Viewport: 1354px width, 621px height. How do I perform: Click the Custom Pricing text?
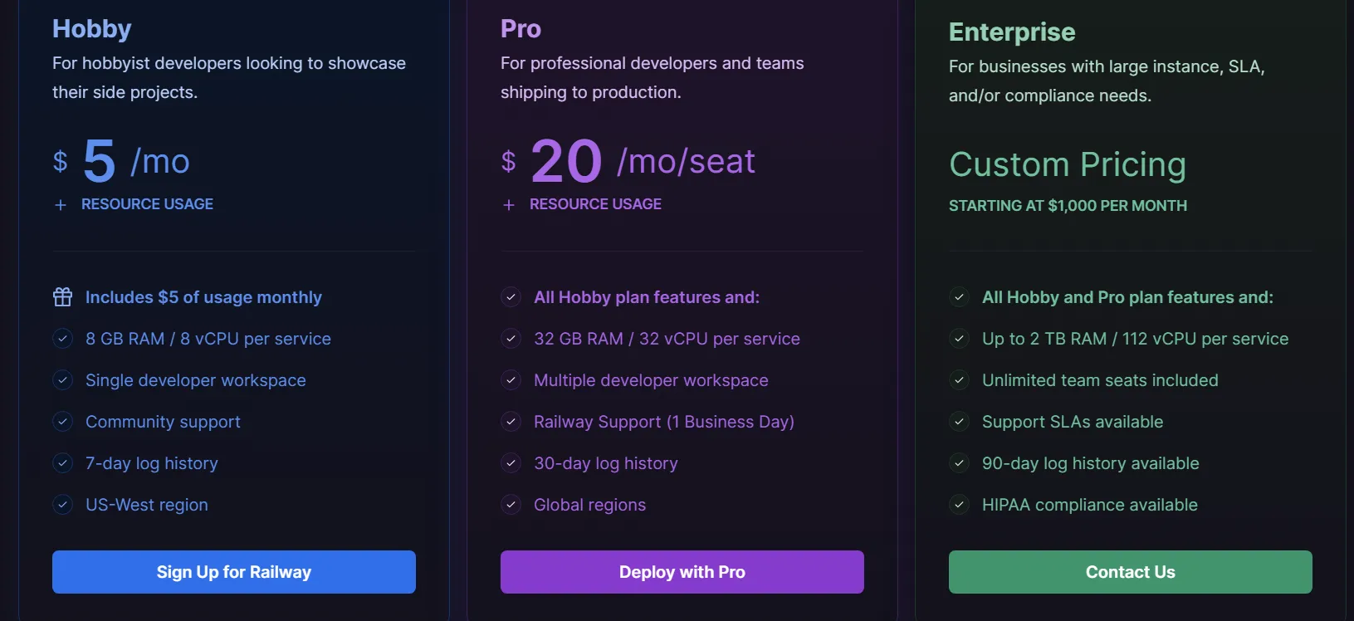click(1068, 164)
